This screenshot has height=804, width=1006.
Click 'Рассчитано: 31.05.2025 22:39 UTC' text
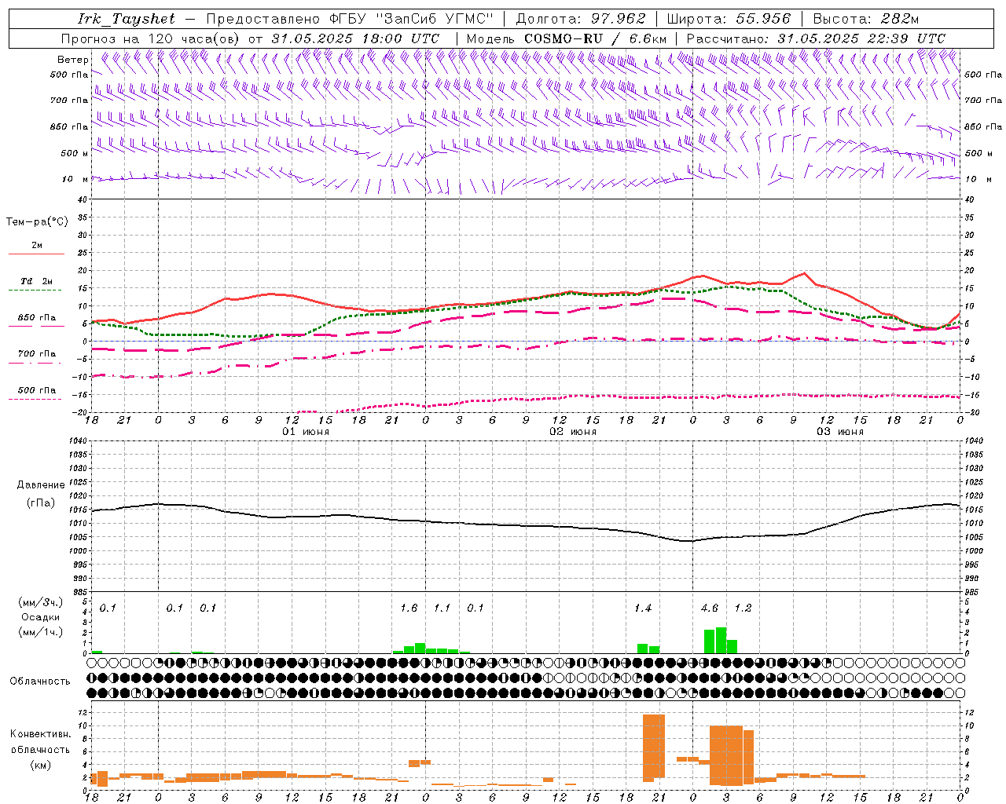(x=816, y=38)
